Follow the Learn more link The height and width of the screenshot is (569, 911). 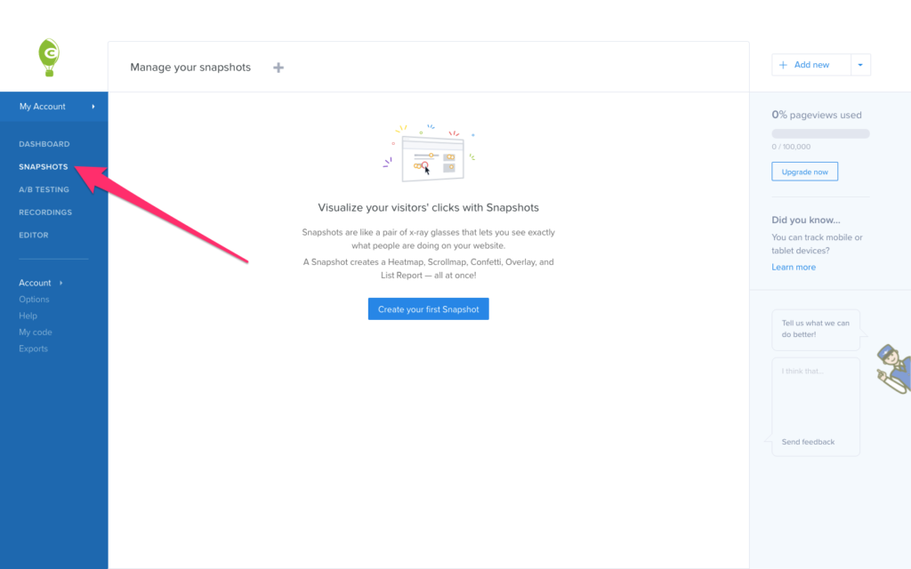click(x=794, y=268)
